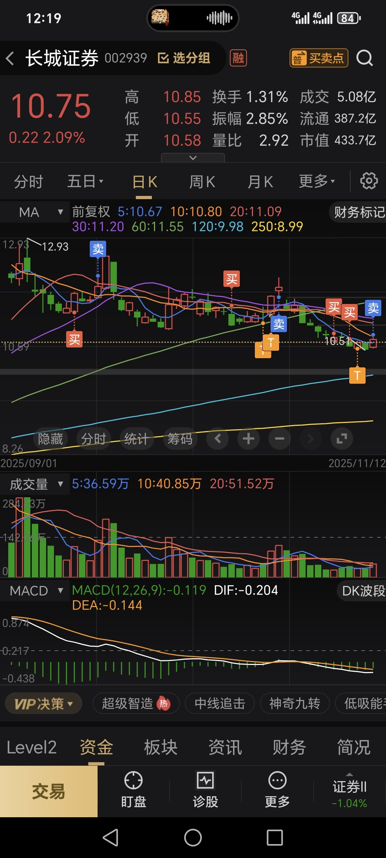
Task: Expand chart to fullscreen icon
Action: pyautogui.click(x=342, y=438)
